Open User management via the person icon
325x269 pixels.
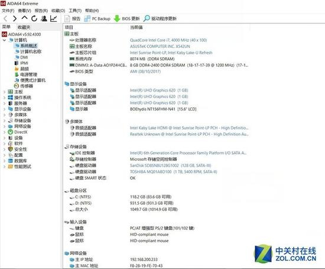pos(44,19)
